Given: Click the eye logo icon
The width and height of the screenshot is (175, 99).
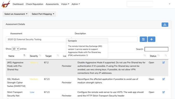Looking at the screenshot, I should pyautogui.click(x=6, y=4).
